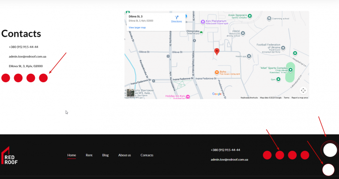Select the bus stop icon on Dilova St

(168, 56)
